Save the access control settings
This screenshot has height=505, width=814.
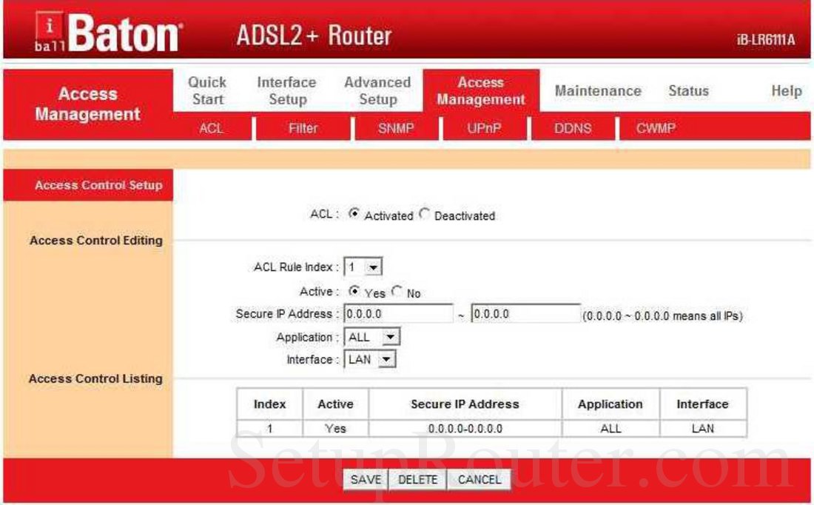367,479
